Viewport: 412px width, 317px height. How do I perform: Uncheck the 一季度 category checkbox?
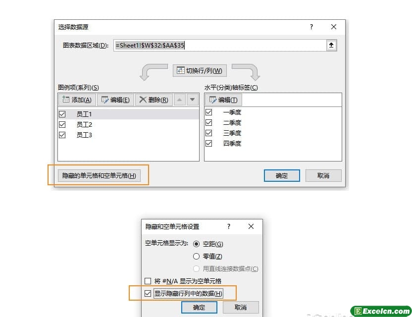coord(209,112)
